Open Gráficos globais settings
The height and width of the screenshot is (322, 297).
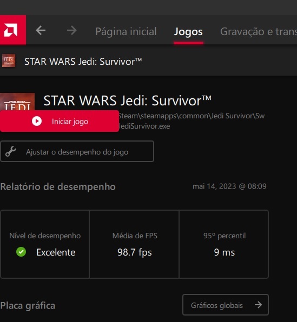[x=226, y=305]
